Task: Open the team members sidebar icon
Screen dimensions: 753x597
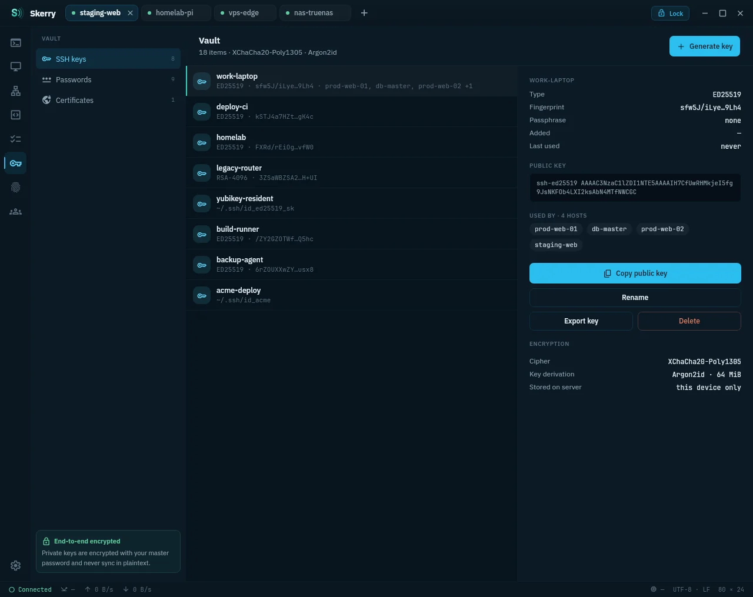Action: [16, 211]
